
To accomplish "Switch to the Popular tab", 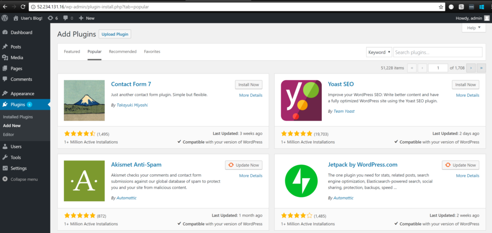I will pyautogui.click(x=95, y=52).
